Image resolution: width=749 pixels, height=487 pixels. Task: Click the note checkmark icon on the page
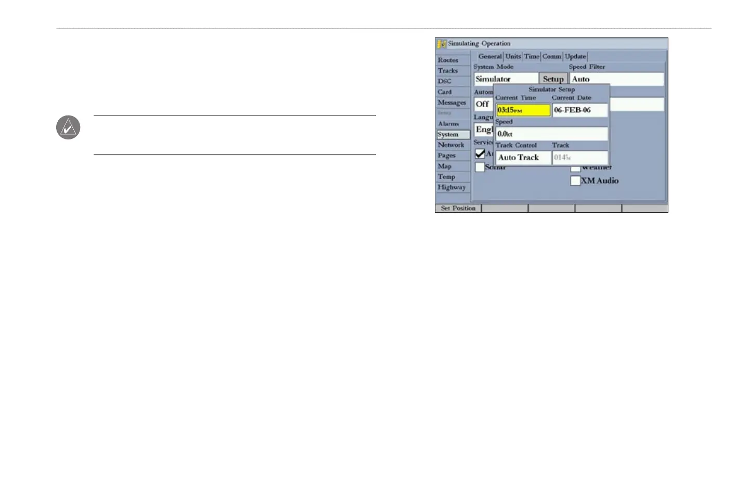tap(68, 127)
